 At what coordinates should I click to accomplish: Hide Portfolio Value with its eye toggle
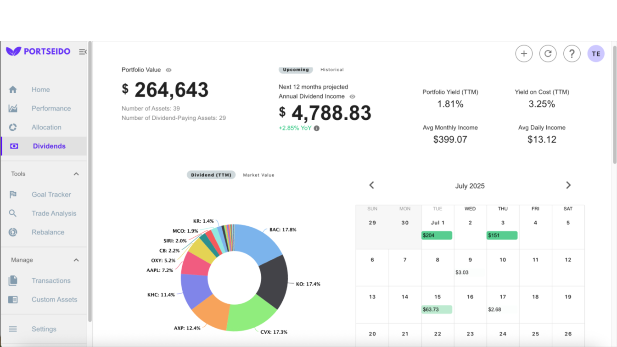click(168, 70)
